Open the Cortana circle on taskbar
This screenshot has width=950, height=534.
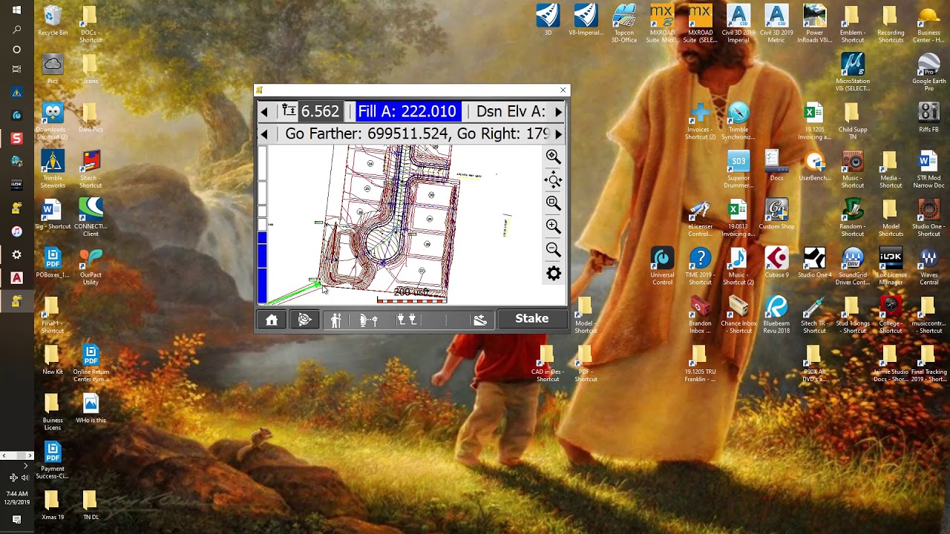coord(16,50)
